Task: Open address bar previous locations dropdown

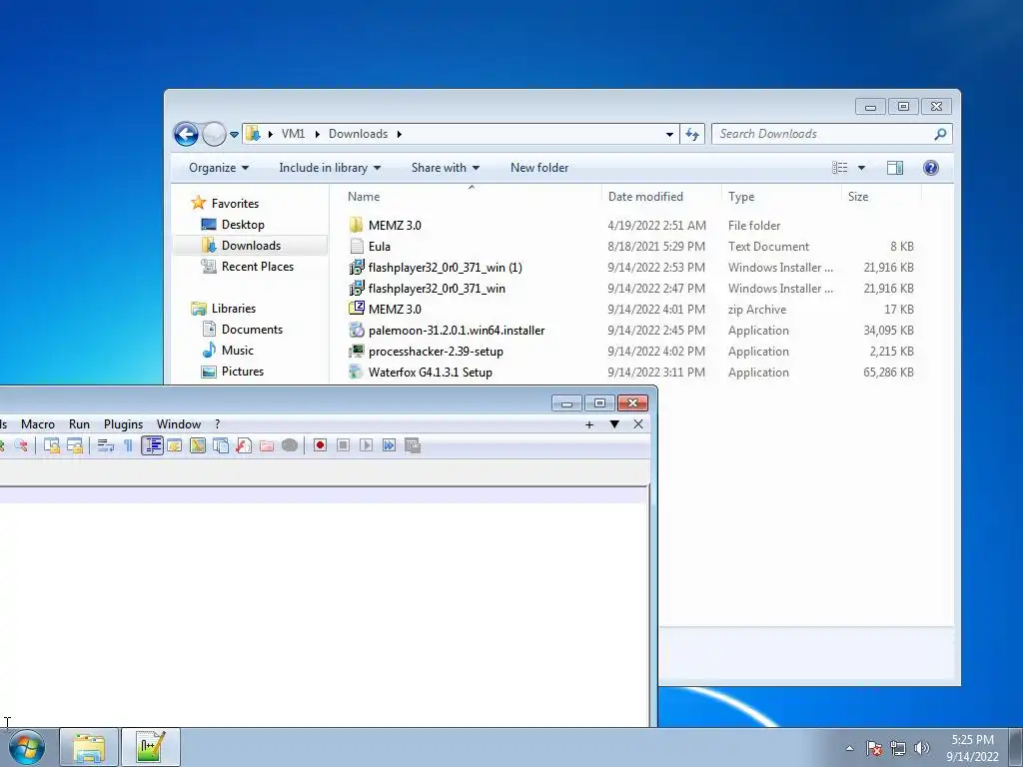Action: [669, 135]
